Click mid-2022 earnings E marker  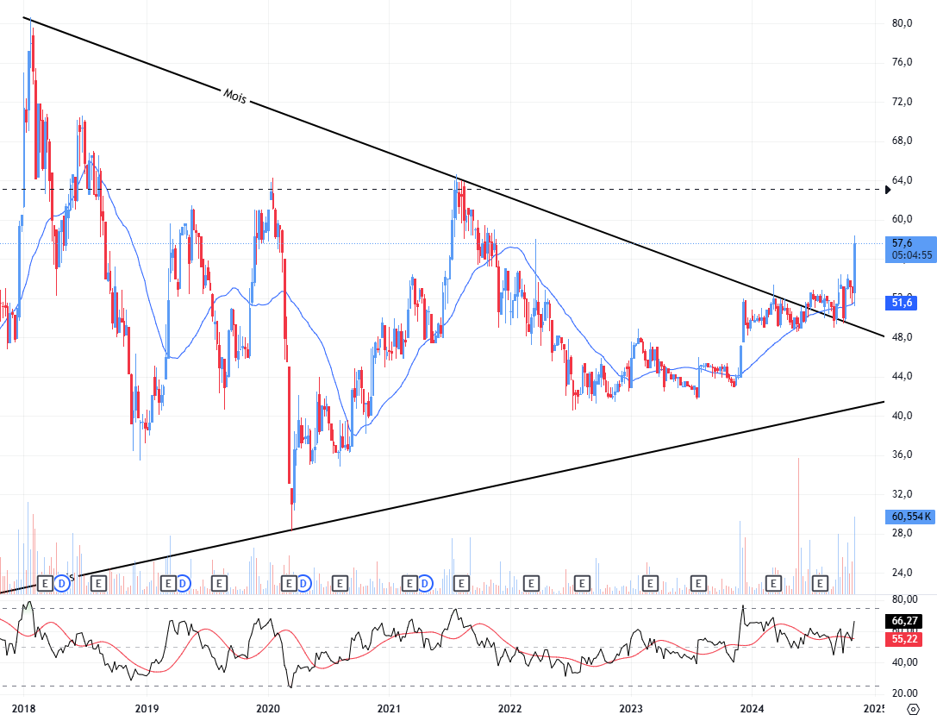[x=582, y=583]
